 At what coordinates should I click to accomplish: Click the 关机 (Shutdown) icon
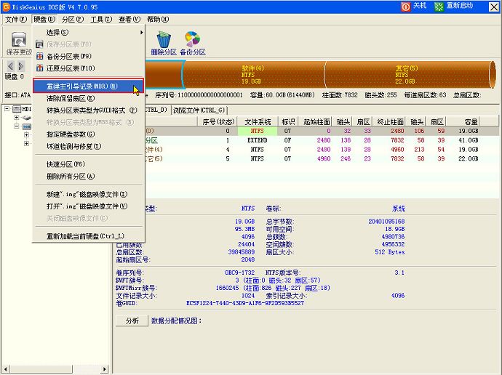click(x=415, y=6)
